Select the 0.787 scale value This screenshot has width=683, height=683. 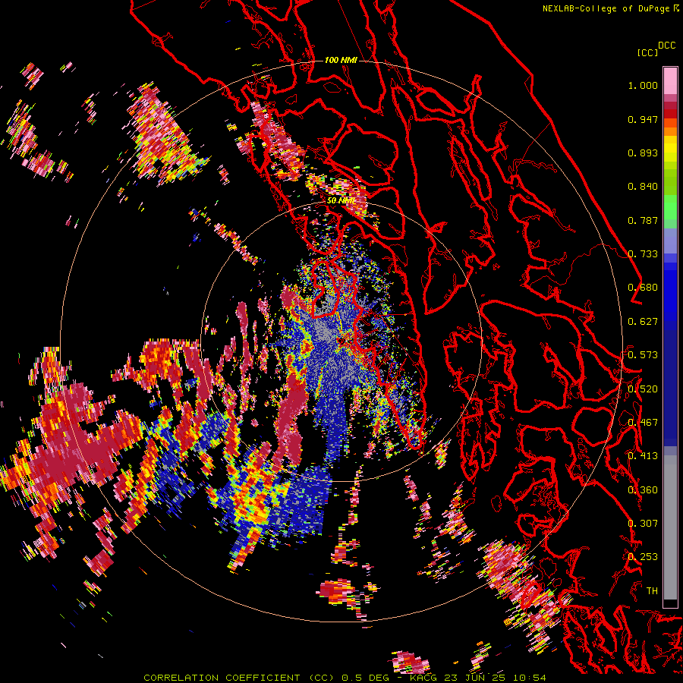pyautogui.click(x=643, y=220)
